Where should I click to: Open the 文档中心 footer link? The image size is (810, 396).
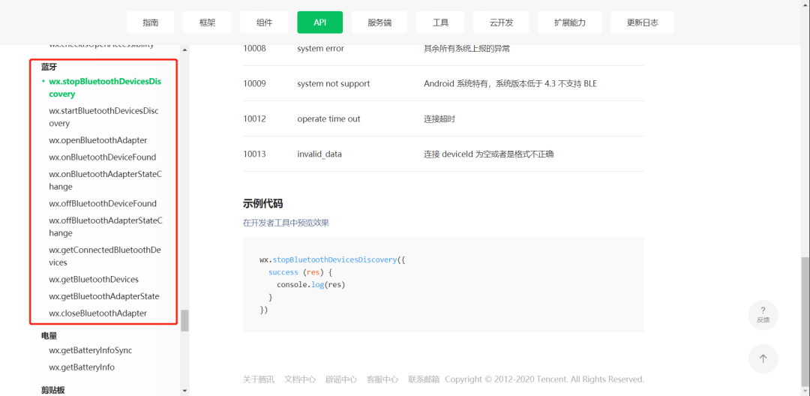click(299, 379)
